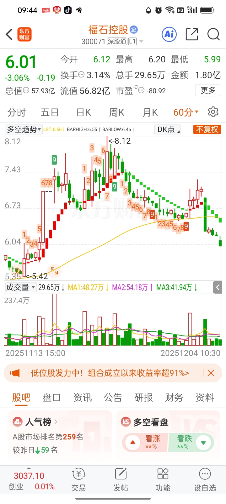The width and height of the screenshot is (226, 504).
Task: Switch to 日K chart tab
Action: tap(83, 112)
